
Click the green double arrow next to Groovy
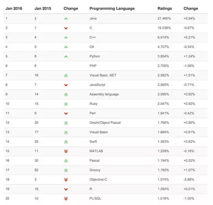[x=66, y=170]
